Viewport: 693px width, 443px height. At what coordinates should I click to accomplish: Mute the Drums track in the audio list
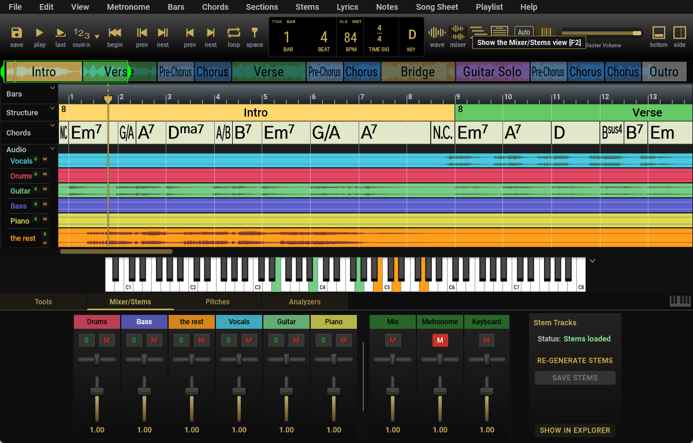pos(44,174)
